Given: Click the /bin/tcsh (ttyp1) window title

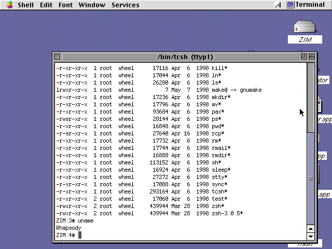Looking at the screenshot, I should click(x=185, y=57).
